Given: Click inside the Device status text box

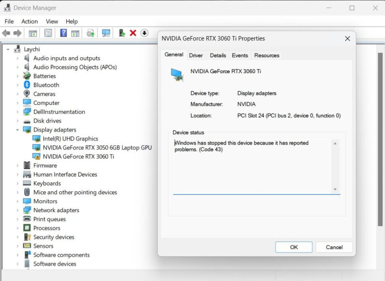Looking at the screenshot, I should tap(252, 166).
